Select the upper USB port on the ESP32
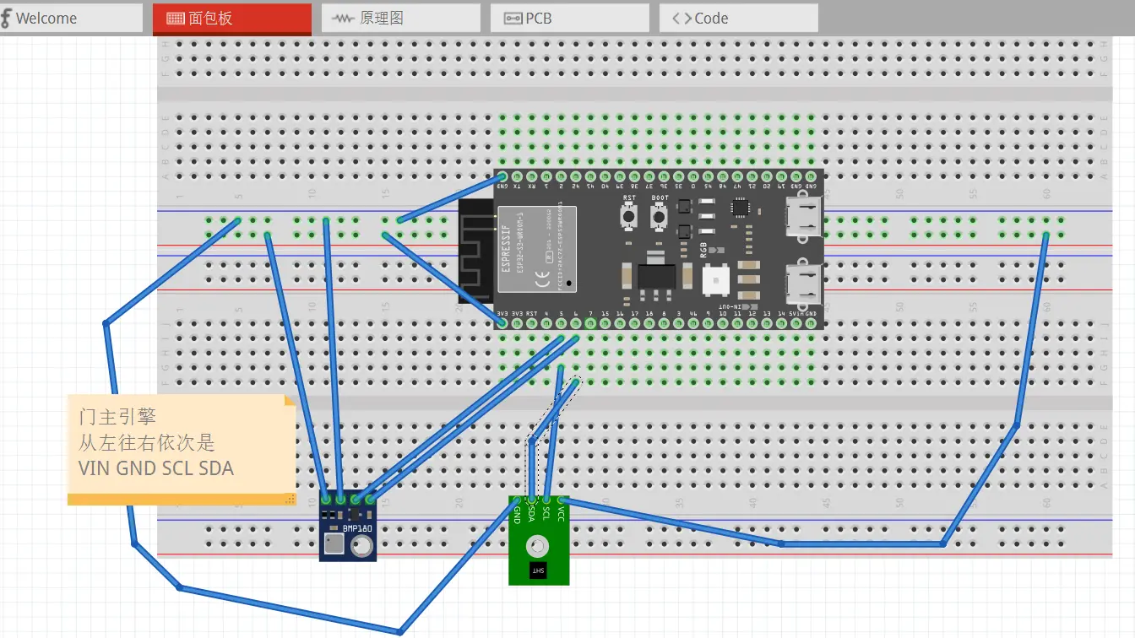 (803, 217)
